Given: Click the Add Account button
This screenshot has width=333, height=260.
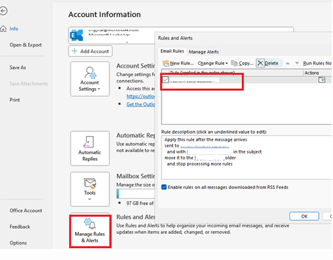Looking at the screenshot, I should click(x=90, y=51).
